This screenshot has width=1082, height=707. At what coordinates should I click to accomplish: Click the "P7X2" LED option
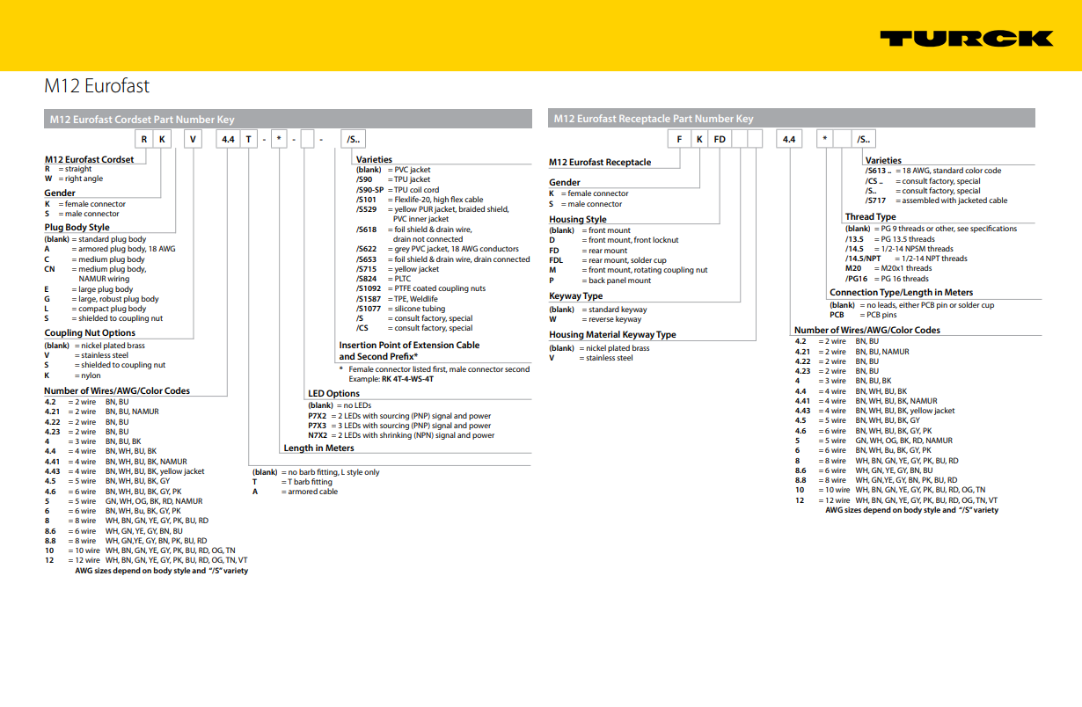pos(399,416)
